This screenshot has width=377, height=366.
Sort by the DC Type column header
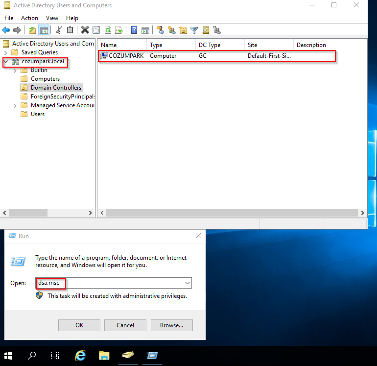(x=220, y=45)
